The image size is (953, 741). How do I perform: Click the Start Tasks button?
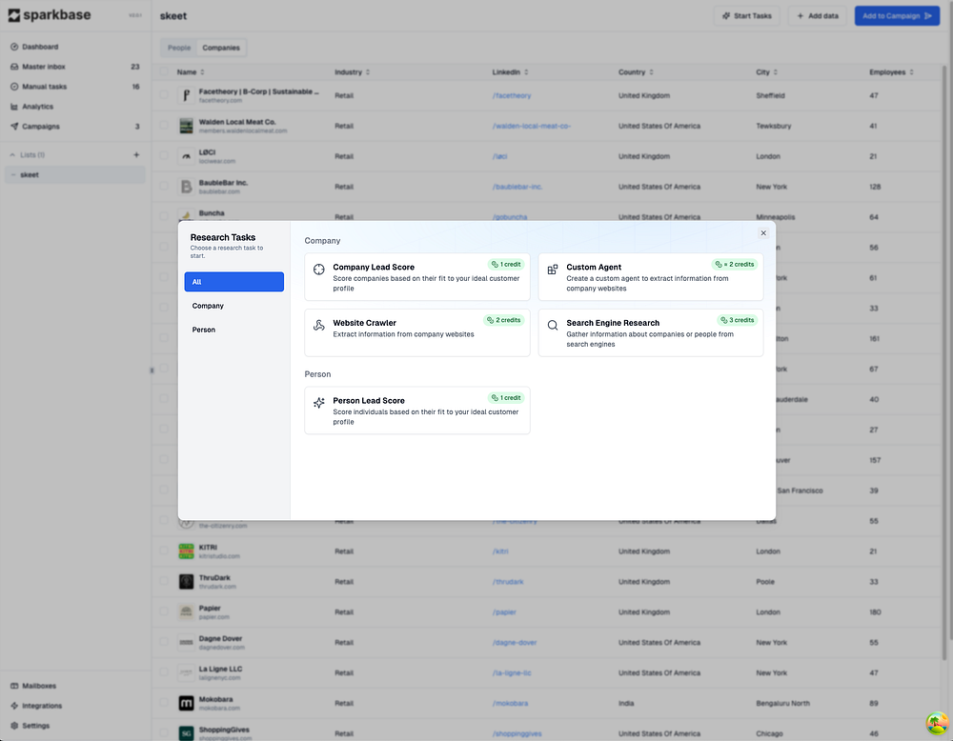(747, 16)
